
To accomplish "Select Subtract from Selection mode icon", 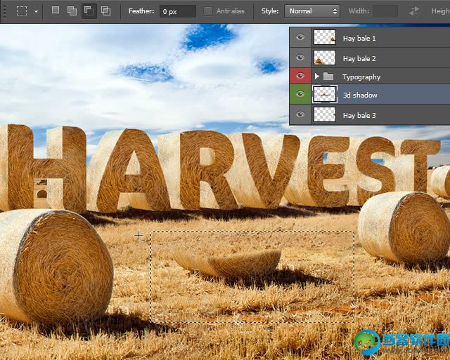I will click(x=89, y=11).
